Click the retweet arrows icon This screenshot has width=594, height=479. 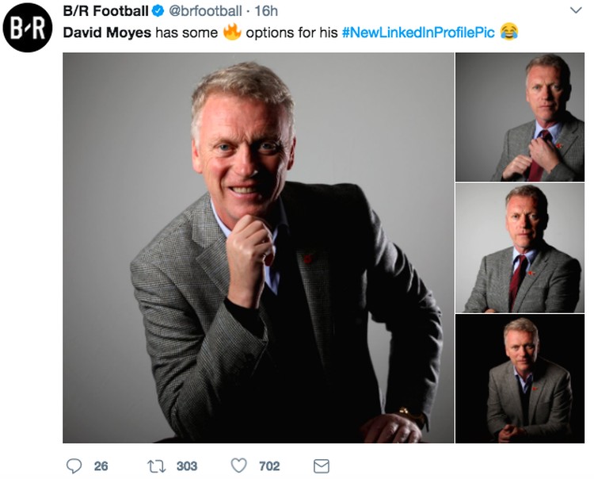tap(157, 466)
